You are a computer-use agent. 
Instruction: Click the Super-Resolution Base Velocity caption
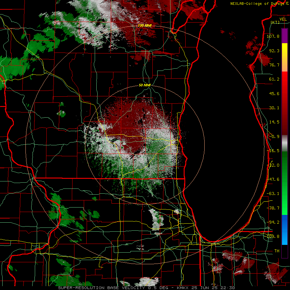tap(146, 288)
